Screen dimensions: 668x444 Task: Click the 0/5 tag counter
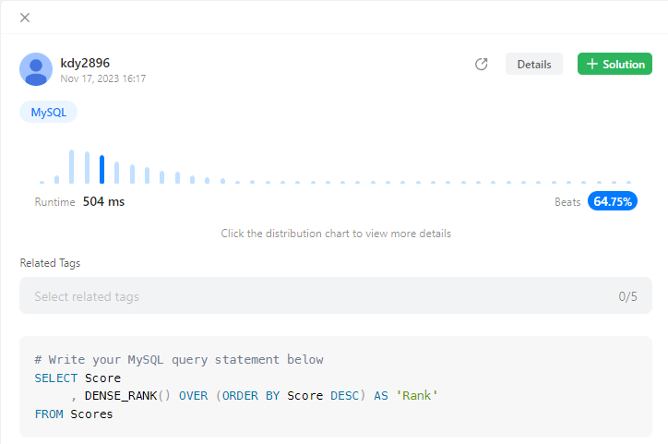coord(627,296)
